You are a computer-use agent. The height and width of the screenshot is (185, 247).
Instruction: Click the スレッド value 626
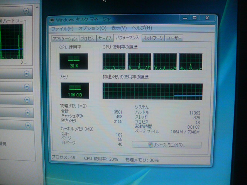pyautogui.click(x=197, y=118)
